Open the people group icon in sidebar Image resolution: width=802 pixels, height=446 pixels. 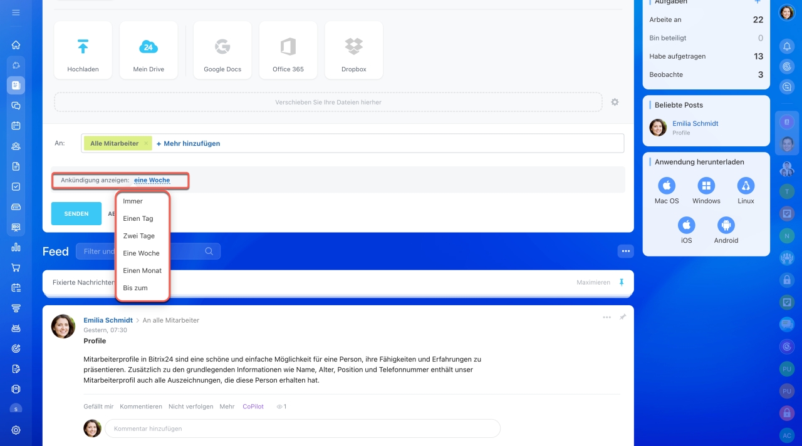coord(16,146)
